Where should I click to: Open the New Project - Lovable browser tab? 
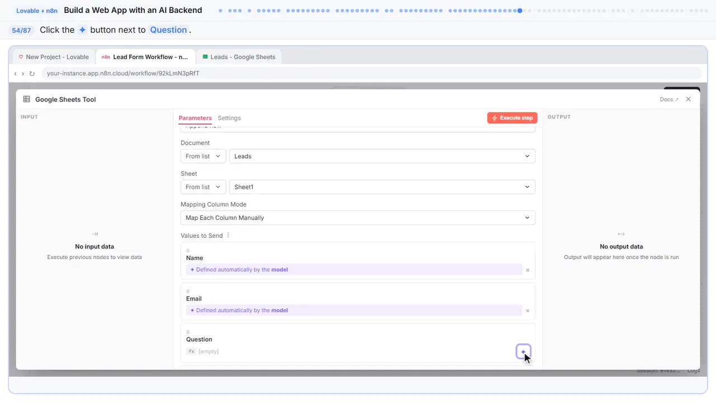click(x=54, y=57)
